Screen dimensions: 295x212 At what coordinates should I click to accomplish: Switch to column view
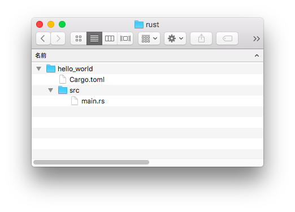110,38
